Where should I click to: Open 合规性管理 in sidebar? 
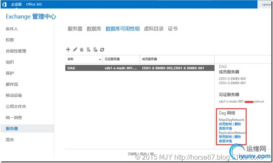16,51
